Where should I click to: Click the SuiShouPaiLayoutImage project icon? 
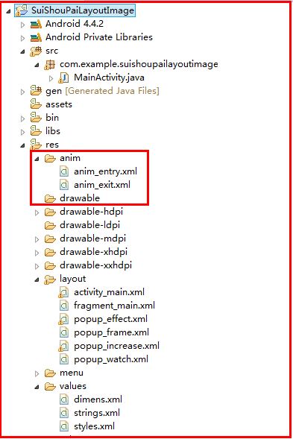click(22, 10)
